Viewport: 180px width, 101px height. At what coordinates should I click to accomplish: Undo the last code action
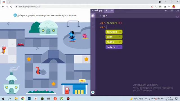click(x=112, y=10)
